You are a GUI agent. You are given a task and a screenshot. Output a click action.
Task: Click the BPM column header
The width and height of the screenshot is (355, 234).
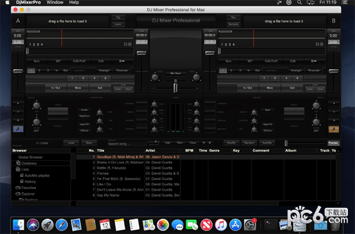189,151
